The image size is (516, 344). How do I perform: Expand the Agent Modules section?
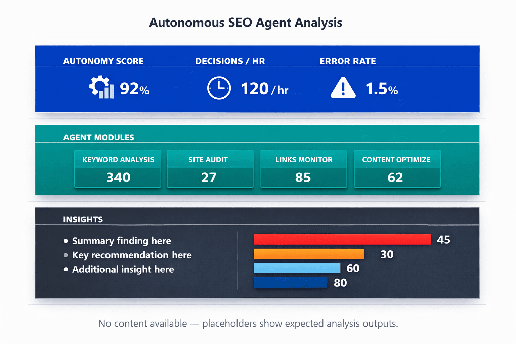coord(98,137)
